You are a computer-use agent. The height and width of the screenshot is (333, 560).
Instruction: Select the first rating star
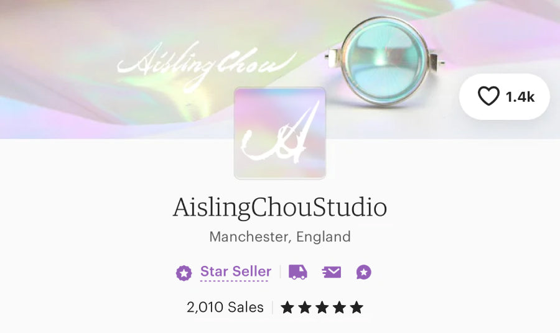pyautogui.click(x=287, y=308)
